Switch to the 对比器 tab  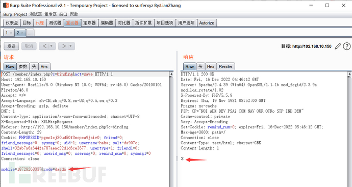point(124,23)
